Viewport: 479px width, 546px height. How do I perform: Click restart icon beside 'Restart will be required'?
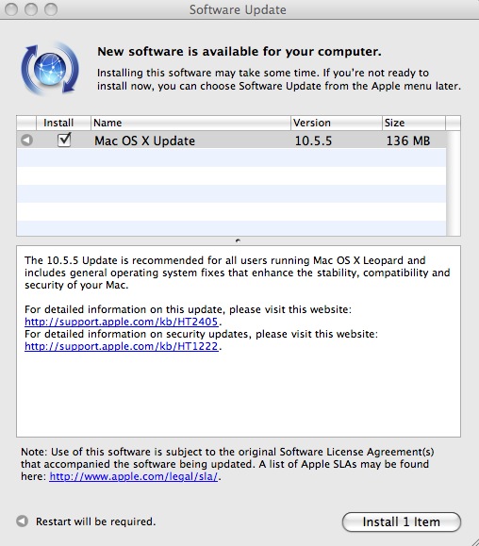(23, 521)
